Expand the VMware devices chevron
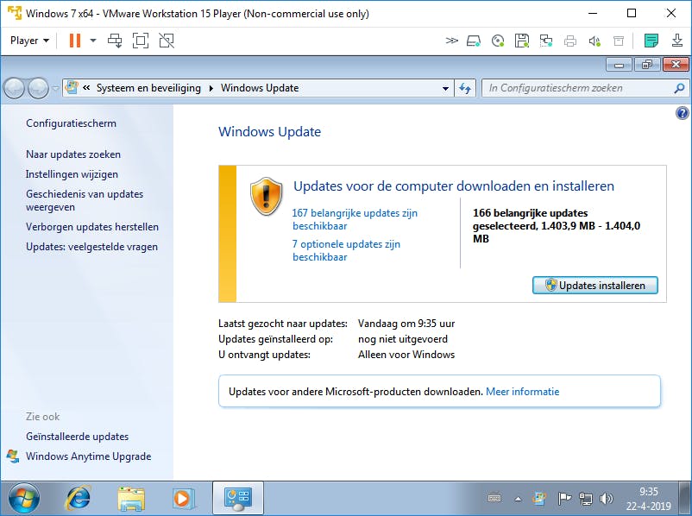Image resolution: width=692 pixels, height=516 pixels. 451,41
